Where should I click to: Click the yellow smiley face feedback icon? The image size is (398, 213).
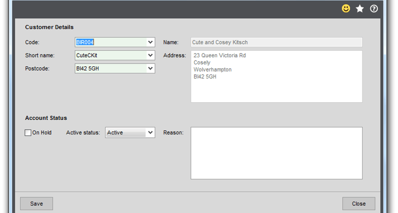[x=346, y=9]
